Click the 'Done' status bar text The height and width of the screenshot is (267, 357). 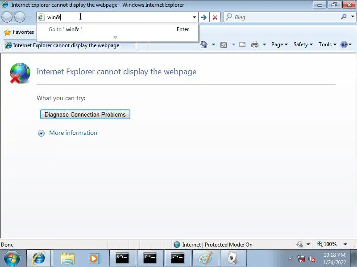tap(7, 245)
